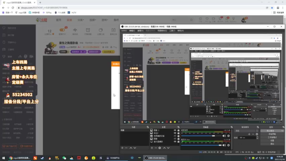286x161 pixels.
Task: Add a scene transition with plus icon
Action: (249, 134)
